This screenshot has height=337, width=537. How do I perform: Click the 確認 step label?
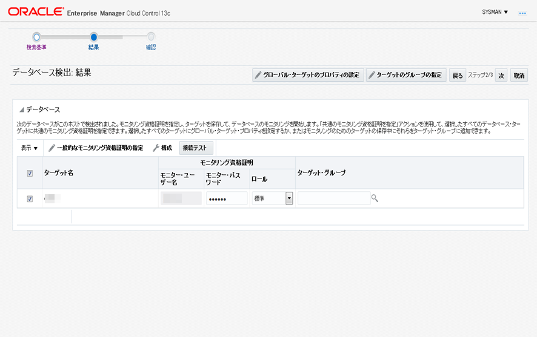151,47
